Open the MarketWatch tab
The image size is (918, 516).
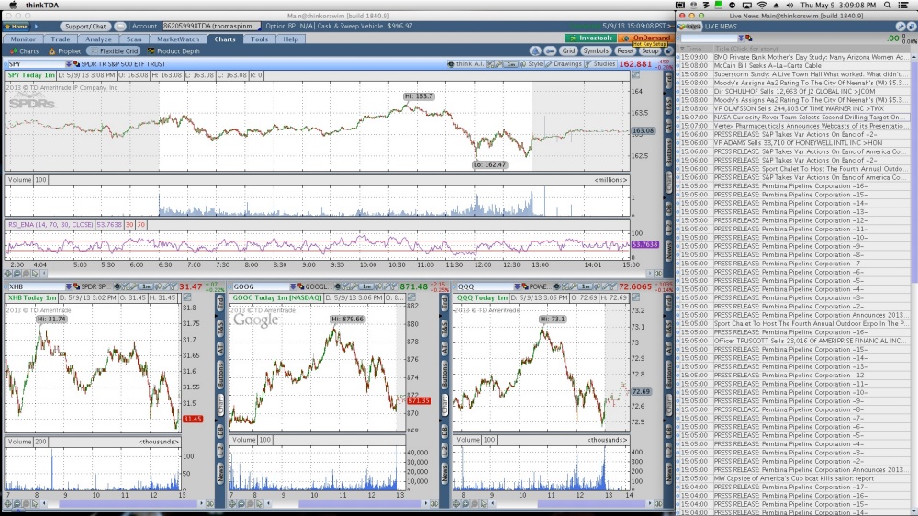click(x=178, y=39)
